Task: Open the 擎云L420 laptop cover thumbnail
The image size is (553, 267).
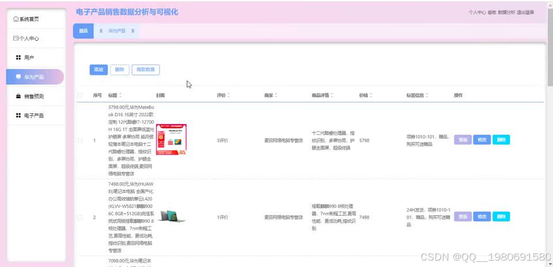Action: [172, 216]
